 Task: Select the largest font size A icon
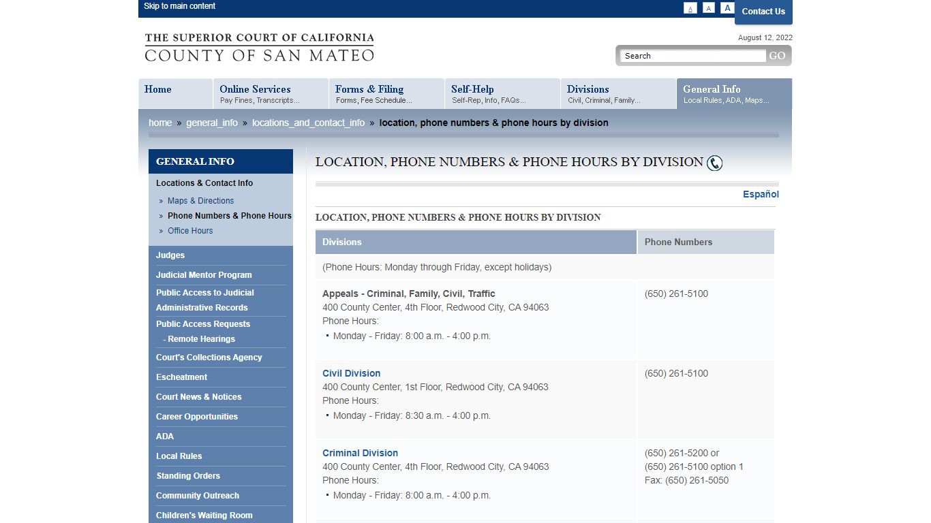coord(727,8)
